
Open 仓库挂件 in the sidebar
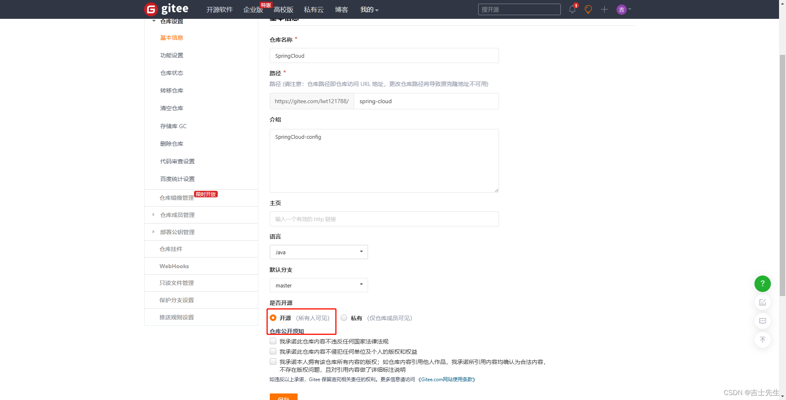[171, 249]
